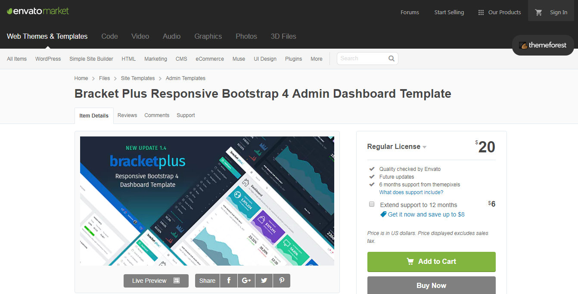Go to Files breadcrumb

pos(104,78)
